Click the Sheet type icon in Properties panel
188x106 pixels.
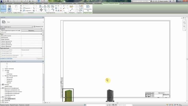pyautogui.click(x=4, y=22)
